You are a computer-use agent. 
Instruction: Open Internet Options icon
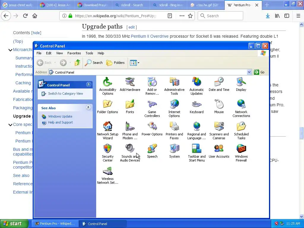(x=174, y=108)
